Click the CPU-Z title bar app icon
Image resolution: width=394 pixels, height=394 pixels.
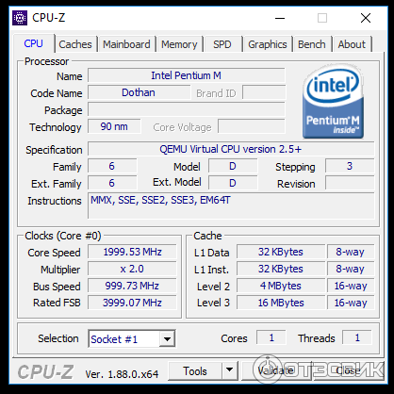click(x=20, y=18)
